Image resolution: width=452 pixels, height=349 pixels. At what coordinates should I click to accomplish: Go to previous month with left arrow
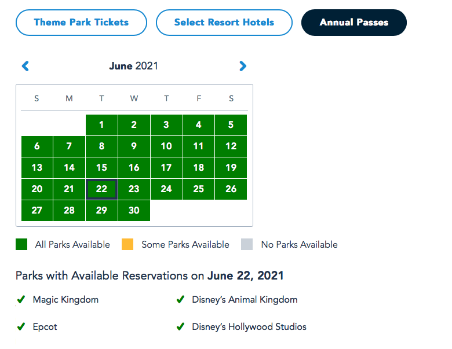click(25, 66)
